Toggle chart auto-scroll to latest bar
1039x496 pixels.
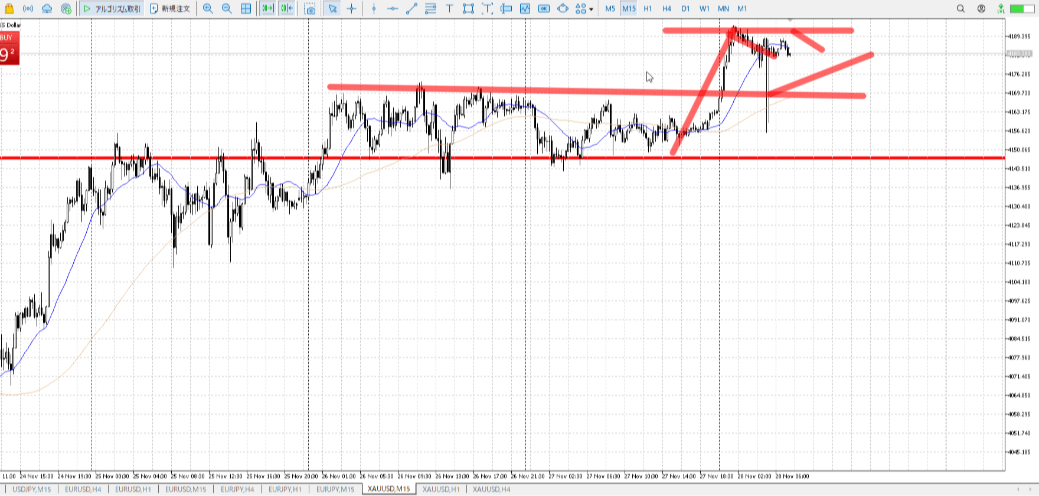click(x=267, y=9)
